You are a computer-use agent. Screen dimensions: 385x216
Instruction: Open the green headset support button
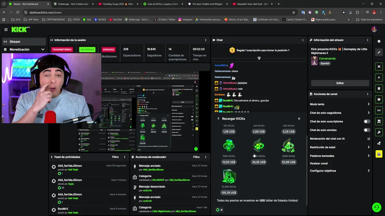click(x=377, y=207)
